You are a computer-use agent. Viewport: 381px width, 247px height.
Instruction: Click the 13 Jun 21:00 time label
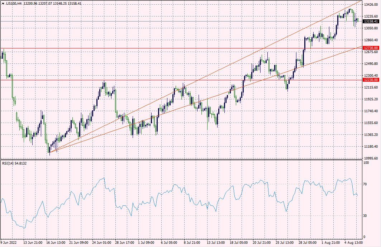33,243
